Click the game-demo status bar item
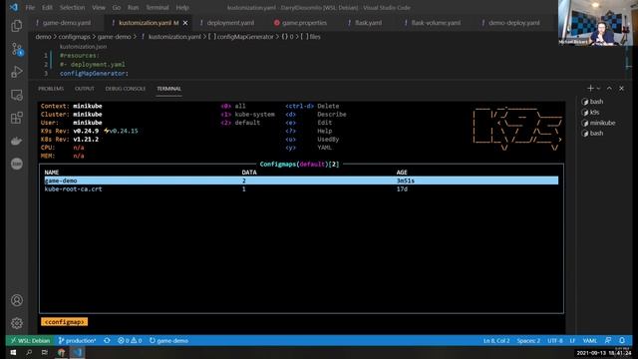 pyautogui.click(x=168, y=341)
